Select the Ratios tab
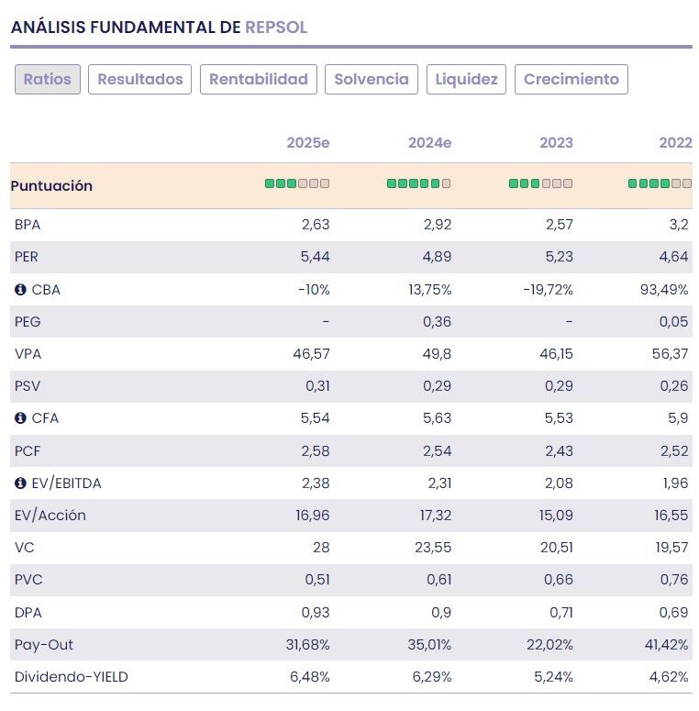Screen dimensions: 699x711 pos(48,79)
